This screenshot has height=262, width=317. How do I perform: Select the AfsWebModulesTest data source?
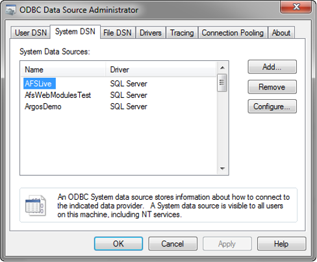pyautogui.click(x=58, y=95)
